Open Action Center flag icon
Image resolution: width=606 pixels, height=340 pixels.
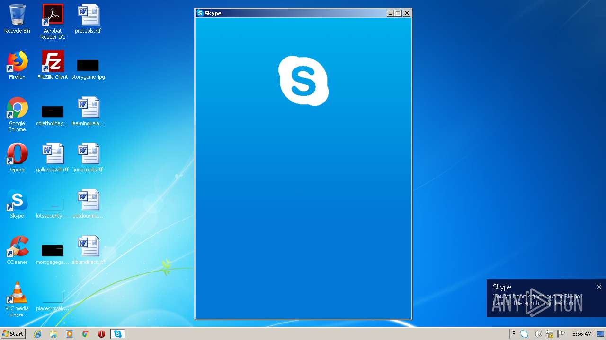click(x=561, y=334)
